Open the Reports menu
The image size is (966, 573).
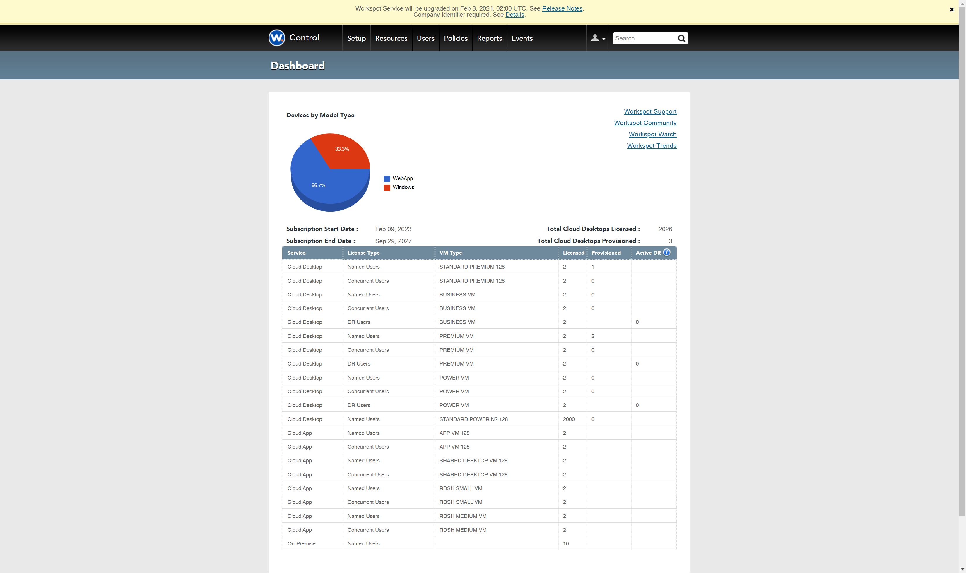pos(489,38)
